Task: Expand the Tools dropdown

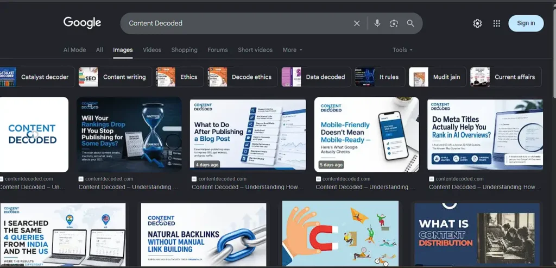Action: 403,50
